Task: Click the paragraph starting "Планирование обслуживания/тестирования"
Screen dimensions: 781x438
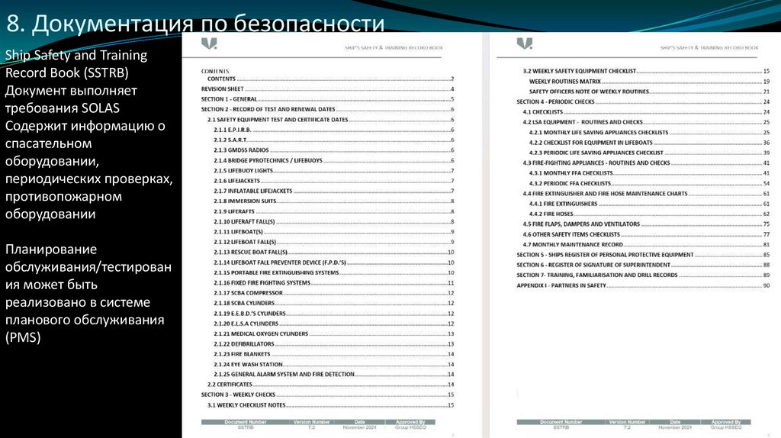Action: [x=88, y=293]
